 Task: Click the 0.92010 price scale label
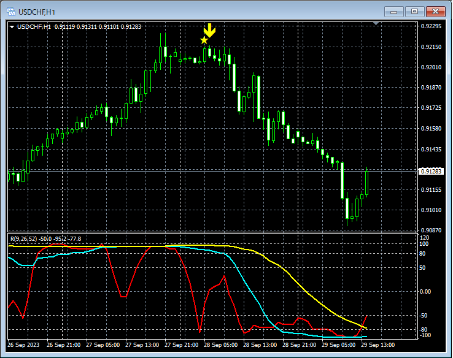point(431,67)
